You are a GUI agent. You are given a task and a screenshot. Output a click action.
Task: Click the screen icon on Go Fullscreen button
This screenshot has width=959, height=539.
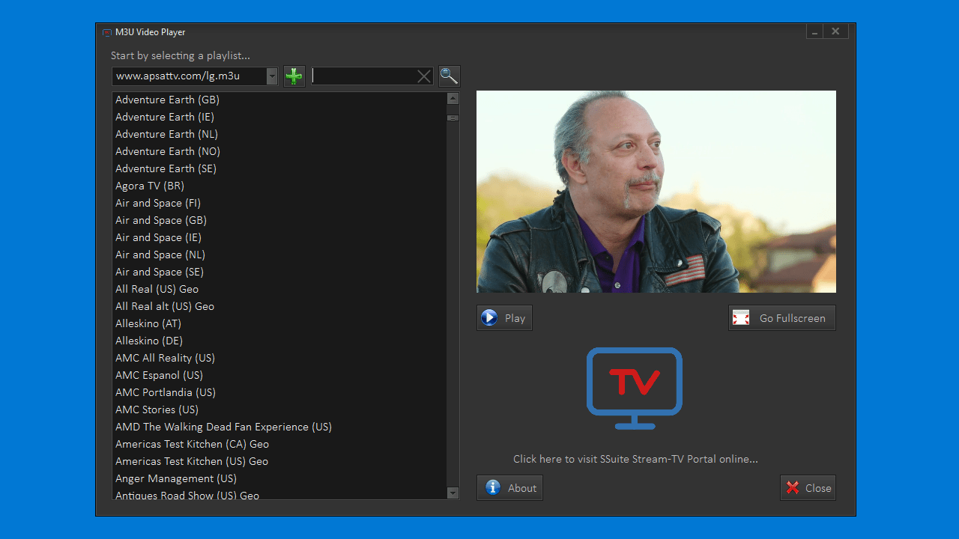(x=741, y=317)
